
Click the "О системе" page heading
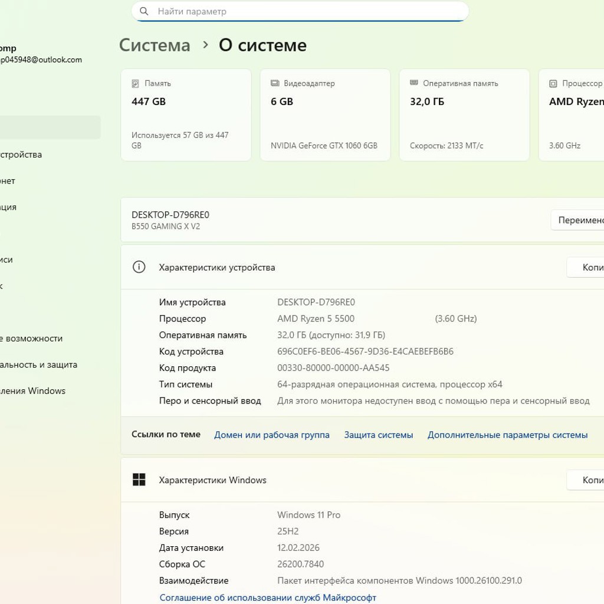click(262, 45)
